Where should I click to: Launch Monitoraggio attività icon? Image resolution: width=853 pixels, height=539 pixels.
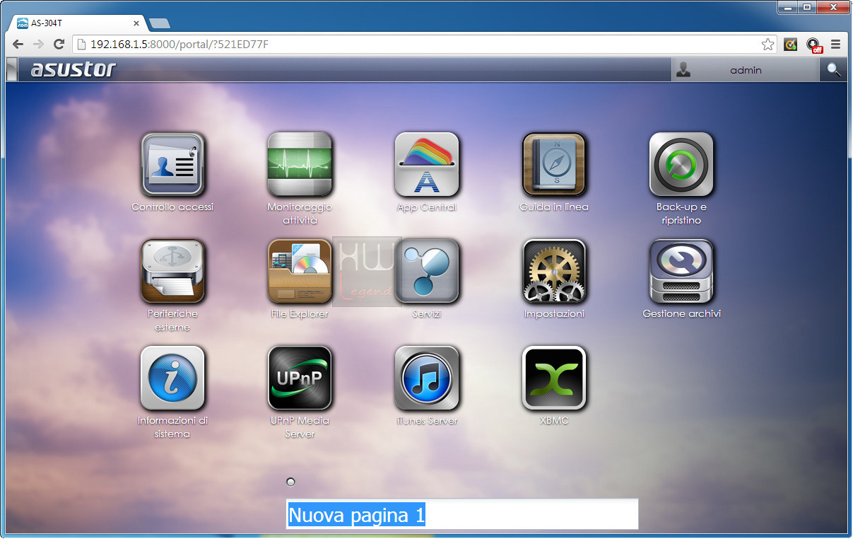click(300, 165)
